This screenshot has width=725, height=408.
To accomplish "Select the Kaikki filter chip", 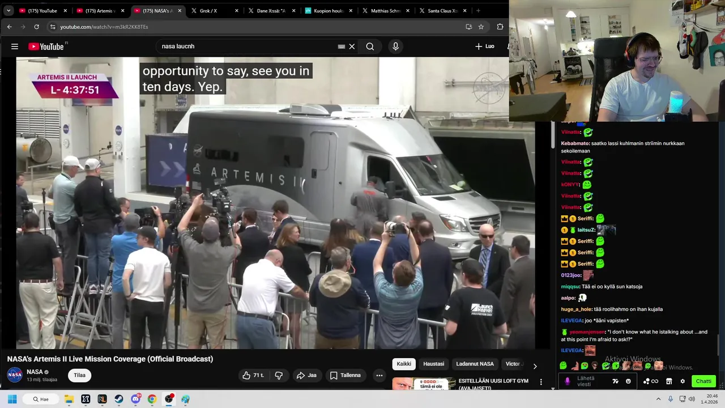I will coord(404,364).
